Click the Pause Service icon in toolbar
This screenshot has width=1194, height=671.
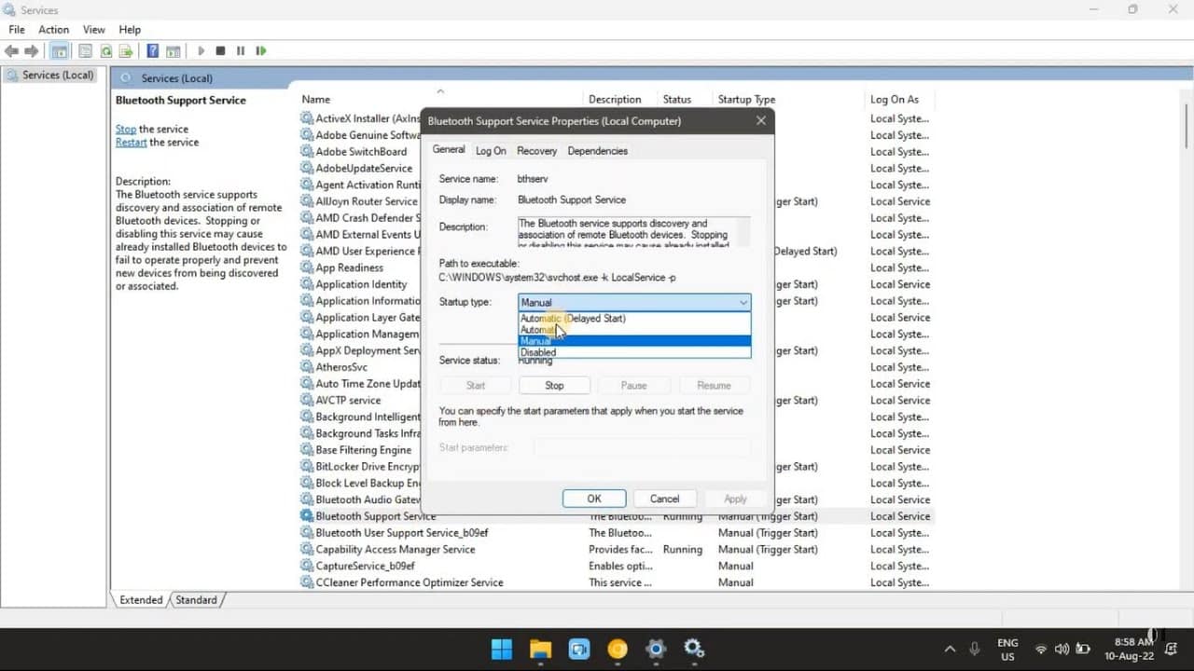pos(240,50)
